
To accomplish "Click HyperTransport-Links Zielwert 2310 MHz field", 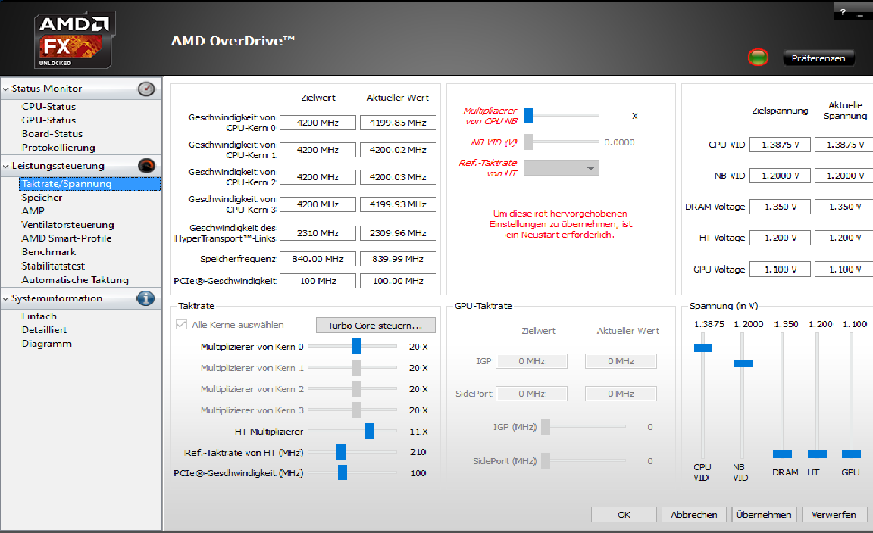I will (x=318, y=233).
